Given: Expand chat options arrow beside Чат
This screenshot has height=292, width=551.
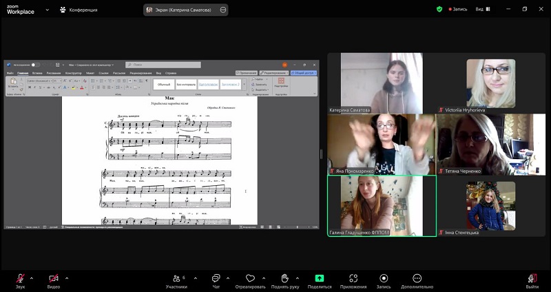Looking at the screenshot, I should [228, 278].
